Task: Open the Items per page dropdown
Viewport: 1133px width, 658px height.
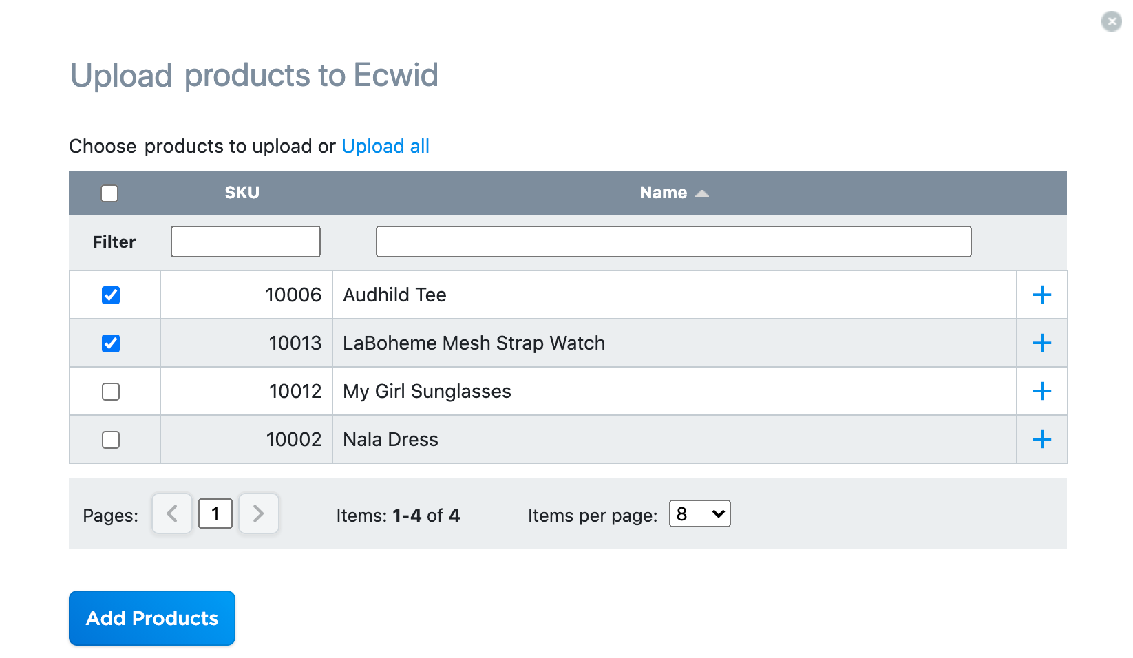Action: (699, 514)
